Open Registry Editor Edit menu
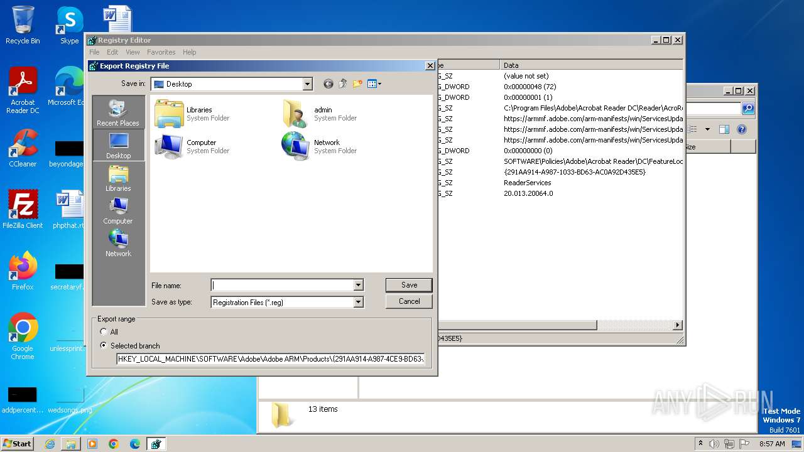Screen dimensions: 804x452 [x=112, y=52]
